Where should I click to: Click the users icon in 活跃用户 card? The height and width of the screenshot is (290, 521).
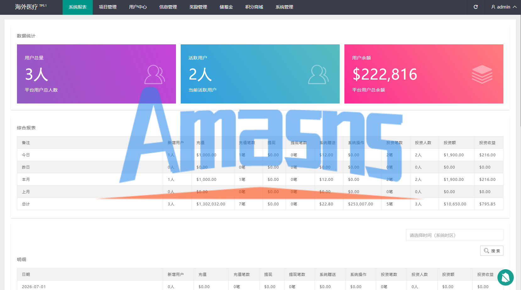318,75
